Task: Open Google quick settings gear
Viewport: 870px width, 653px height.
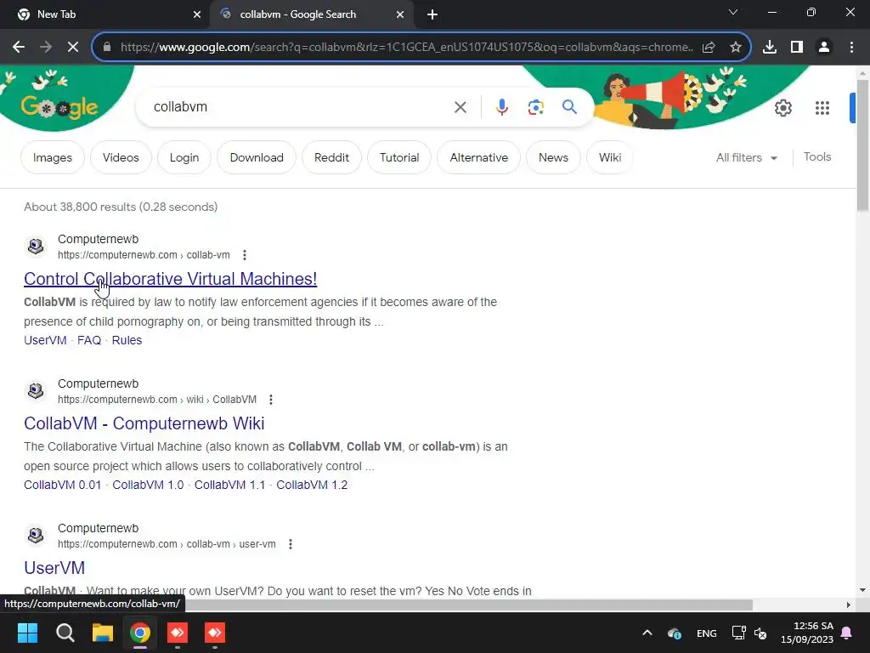Action: (782, 108)
